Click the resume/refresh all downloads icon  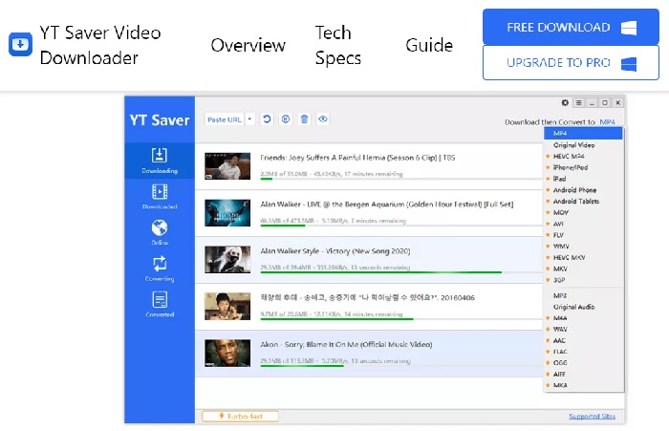coord(267,119)
